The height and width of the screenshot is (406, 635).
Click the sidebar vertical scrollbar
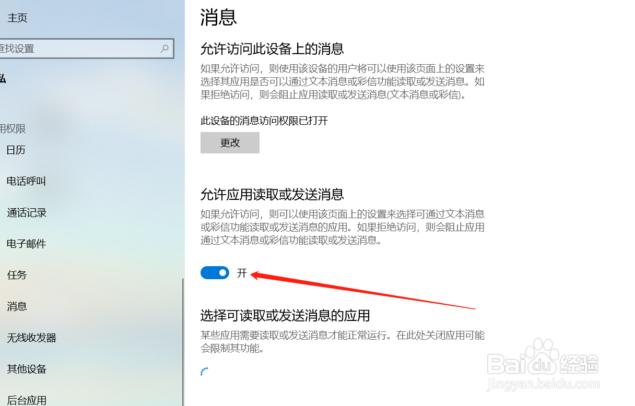click(183, 342)
